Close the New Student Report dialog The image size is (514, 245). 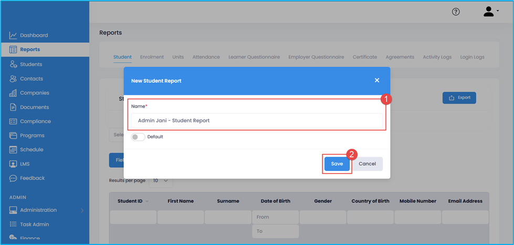pyautogui.click(x=377, y=80)
